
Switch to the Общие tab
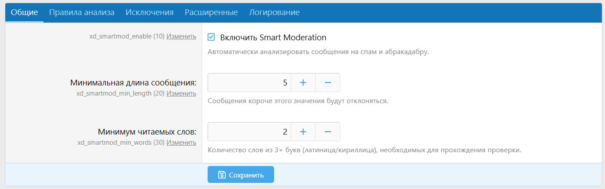point(24,12)
